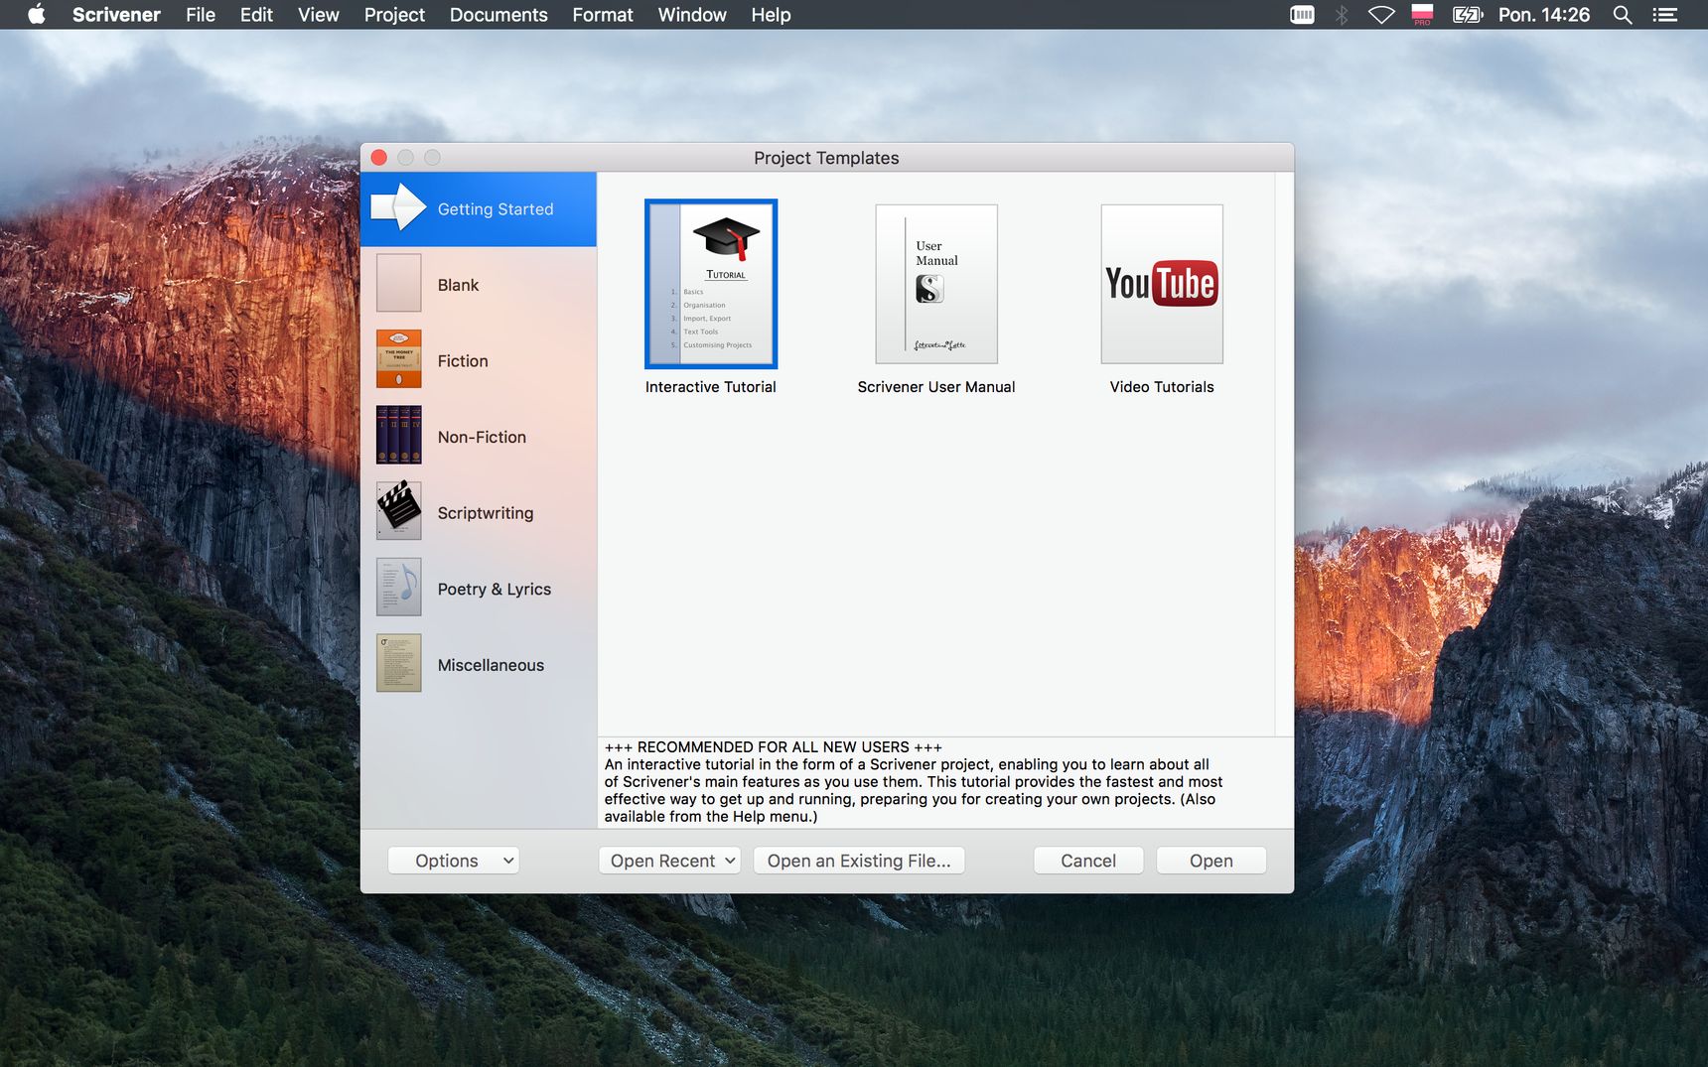The width and height of the screenshot is (1708, 1067).
Task: Click Open an Existing File button
Action: pyautogui.click(x=859, y=861)
